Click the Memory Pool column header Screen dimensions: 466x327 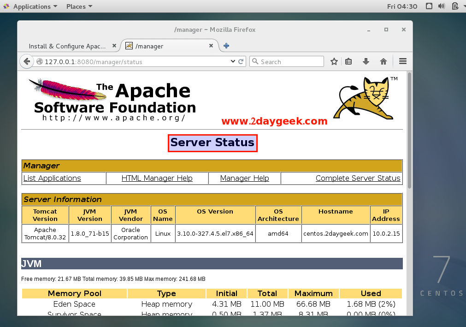click(x=75, y=293)
